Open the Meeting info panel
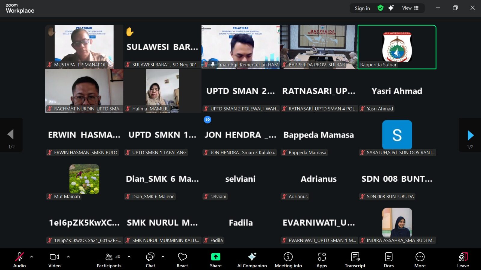The width and height of the screenshot is (481, 270). coord(288,260)
